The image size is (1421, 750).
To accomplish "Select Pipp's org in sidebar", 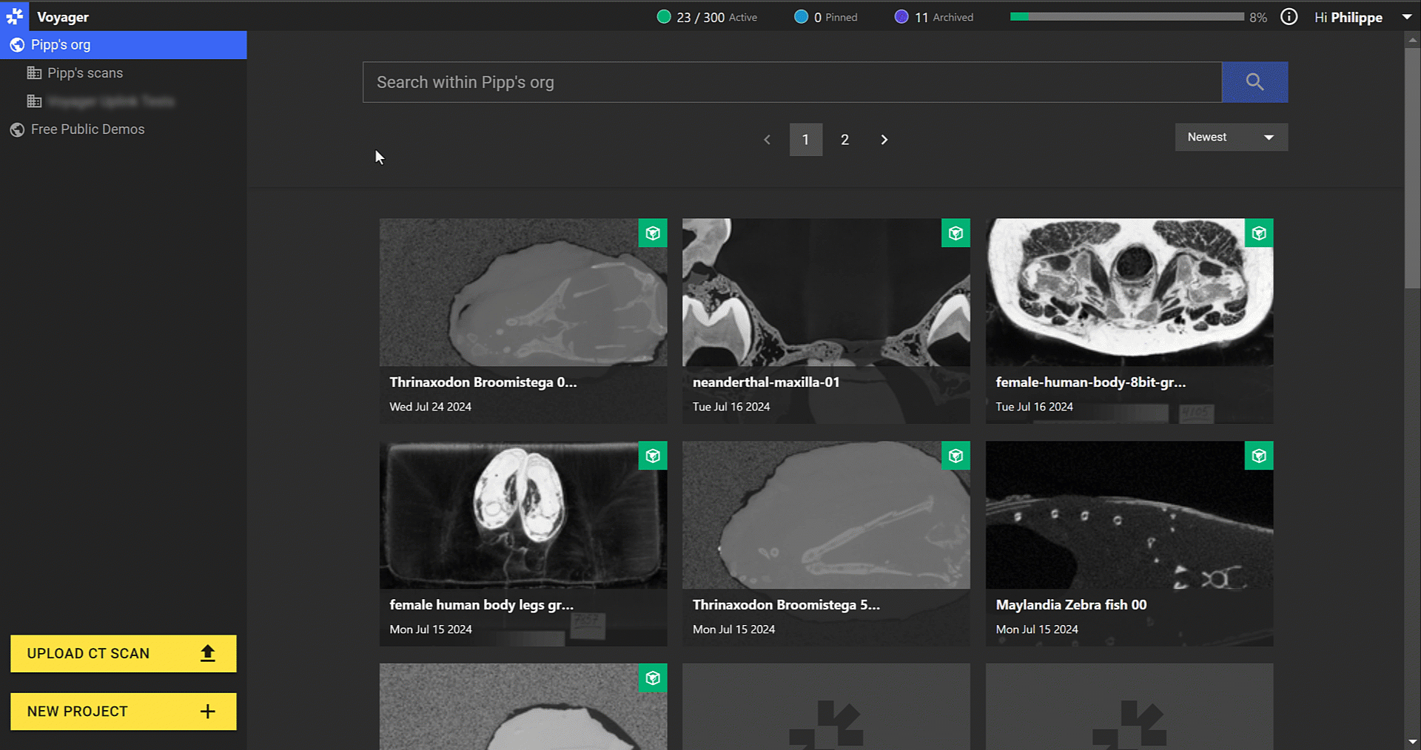I will pos(124,45).
